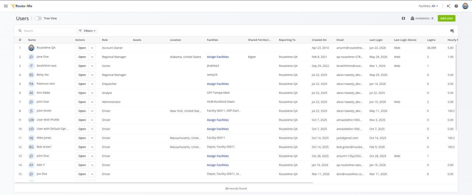This screenshot has width=472, height=195.
Task: Expand actions arrow for Alex Y
Action: click(x=92, y=165)
